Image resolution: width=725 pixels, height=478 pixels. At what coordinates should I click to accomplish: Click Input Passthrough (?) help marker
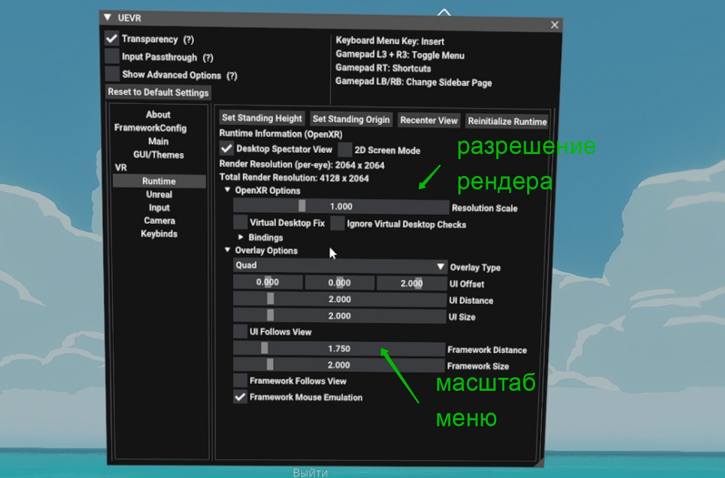tap(208, 58)
